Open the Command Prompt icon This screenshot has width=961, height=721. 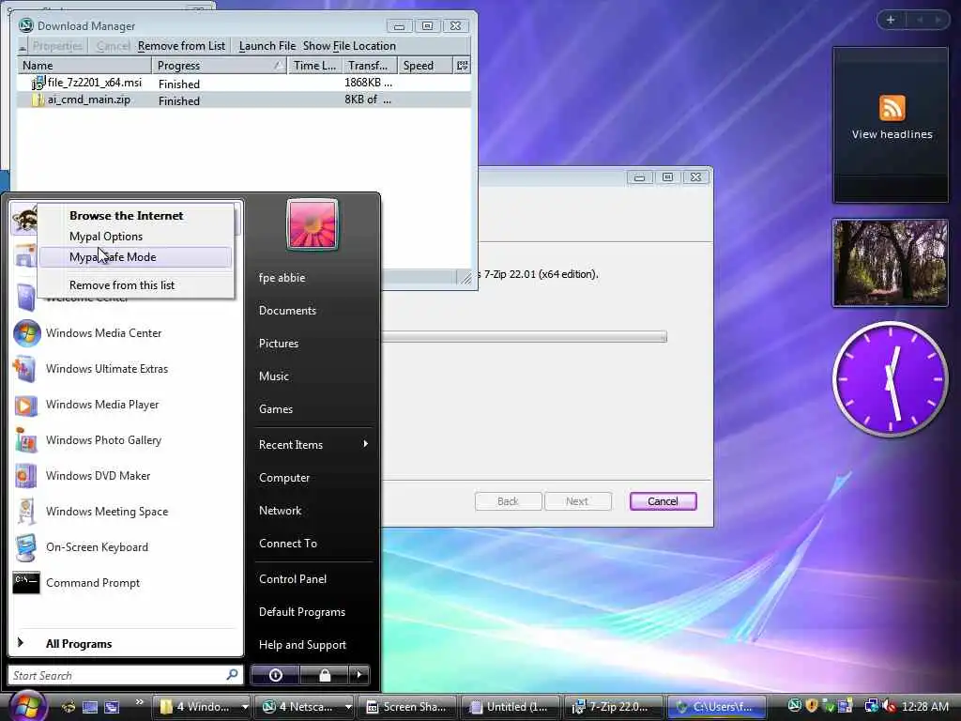[25, 582]
